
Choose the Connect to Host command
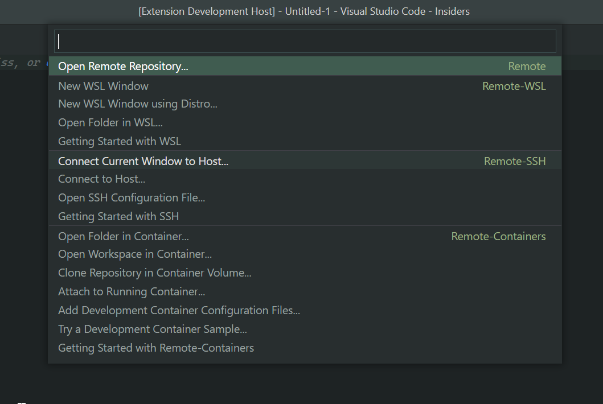[x=101, y=179]
